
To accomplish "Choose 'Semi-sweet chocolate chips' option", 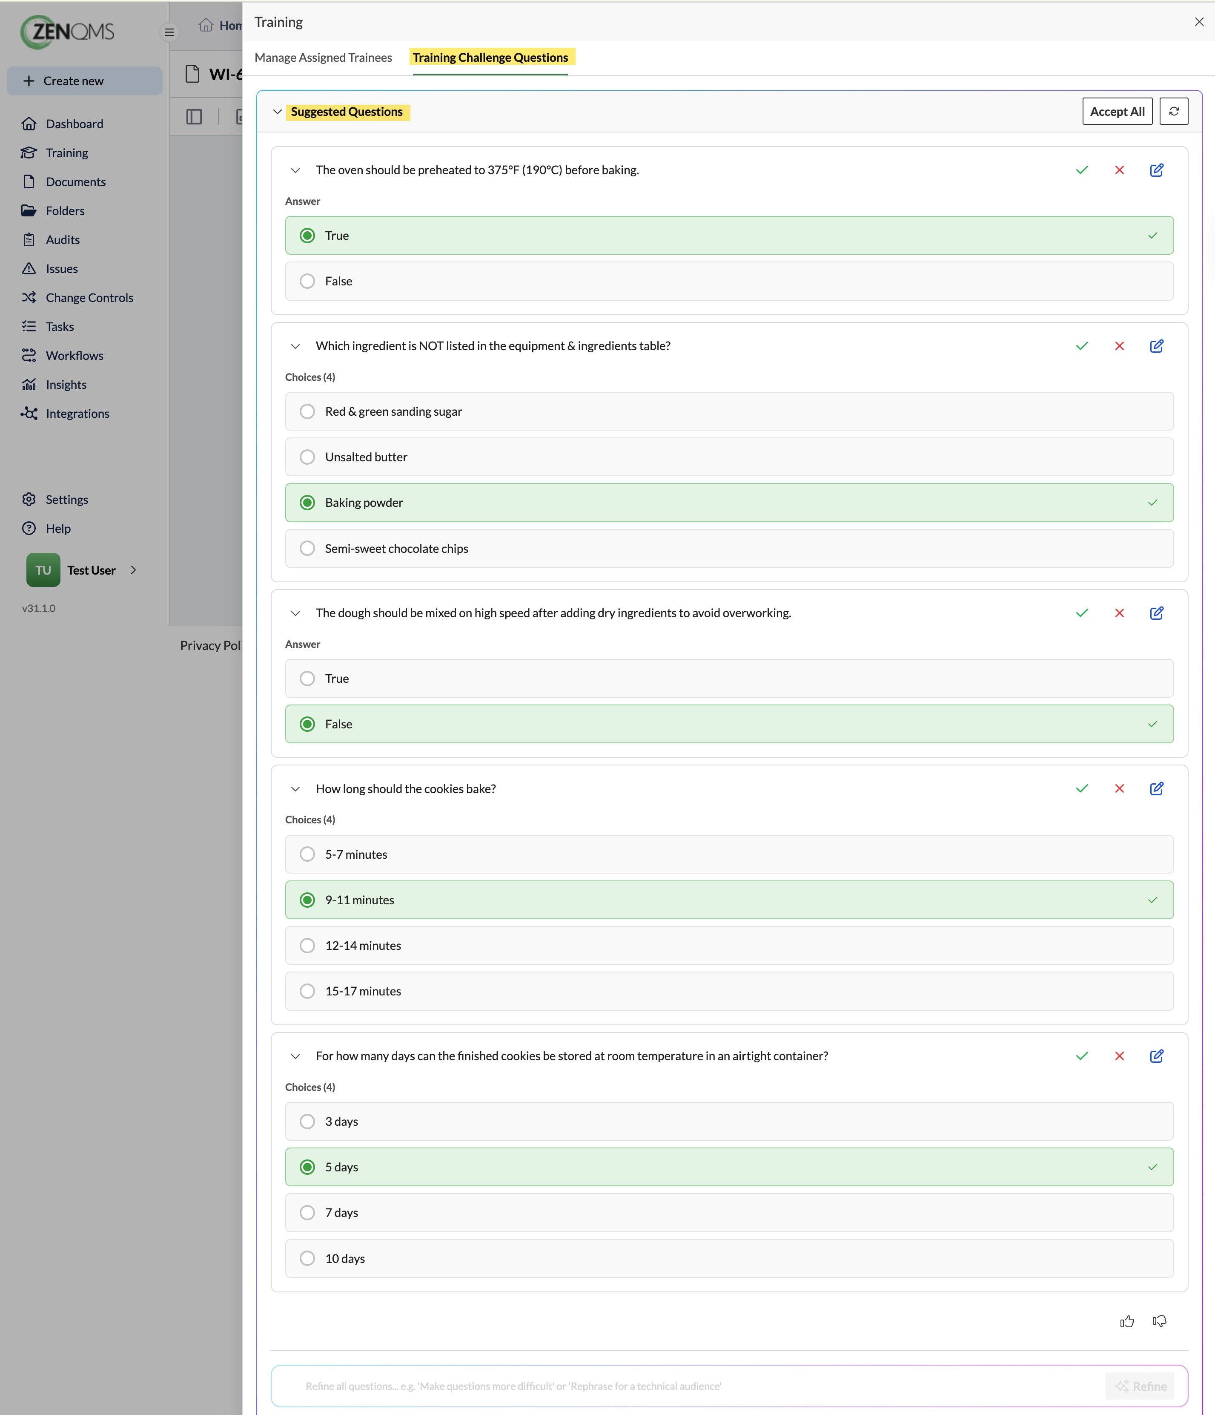I will (x=729, y=548).
